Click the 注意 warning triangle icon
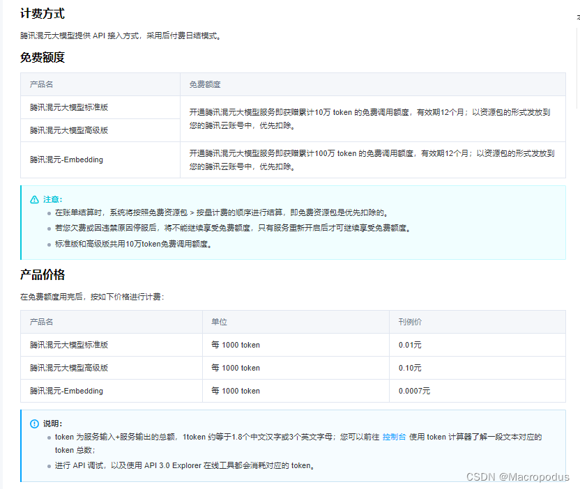Viewport: 580px width, 489px height. (x=34, y=200)
